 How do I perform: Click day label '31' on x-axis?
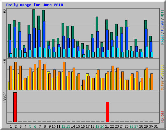[156, 126]
